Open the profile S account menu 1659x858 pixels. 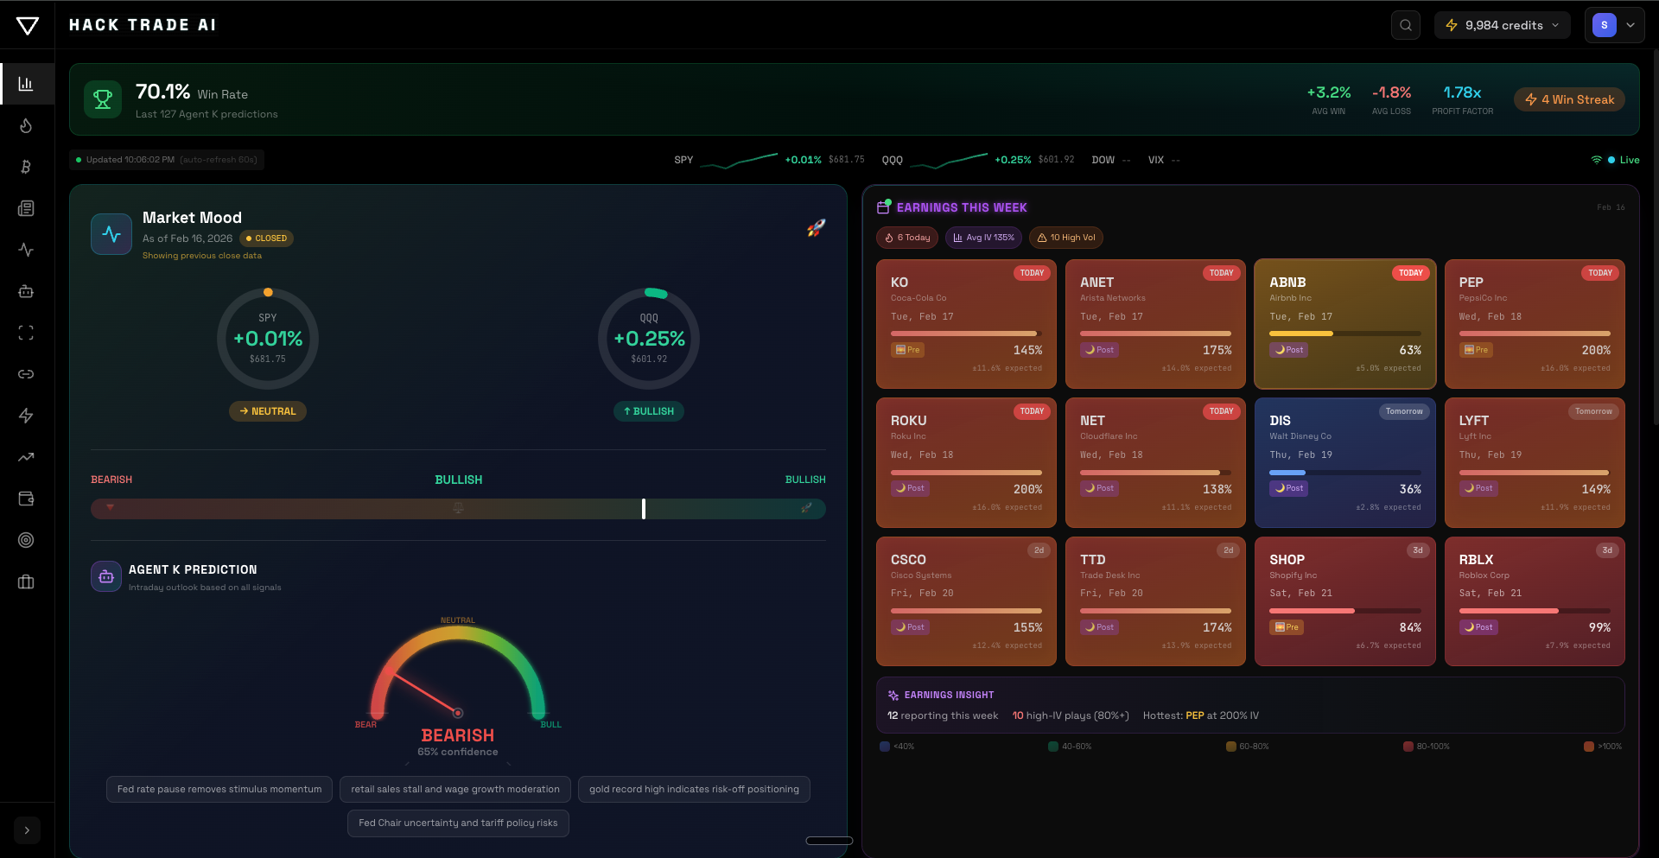coord(1614,25)
